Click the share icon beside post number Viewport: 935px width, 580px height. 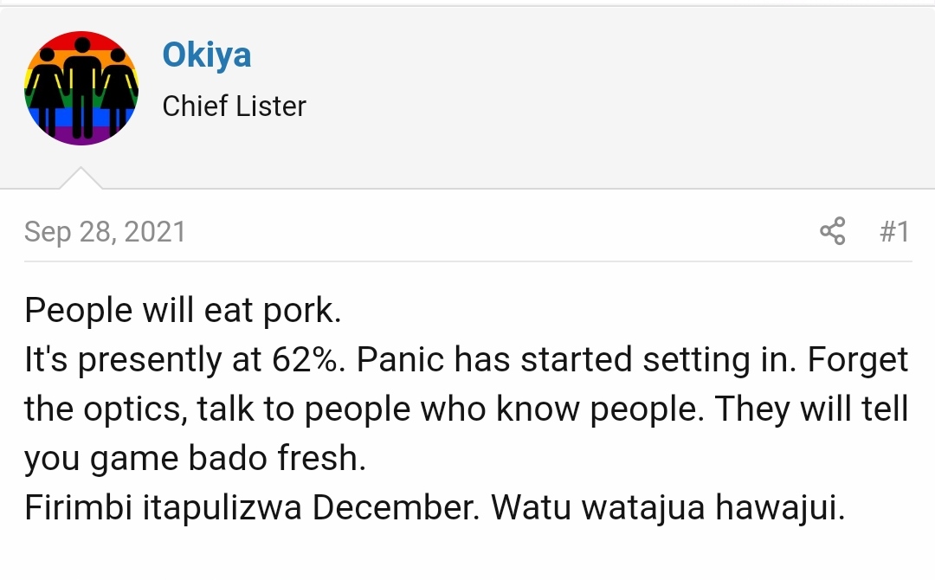pyautogui.click(x=833, y=231)
